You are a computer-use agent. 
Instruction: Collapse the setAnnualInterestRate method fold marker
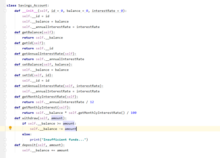point(5,86)
